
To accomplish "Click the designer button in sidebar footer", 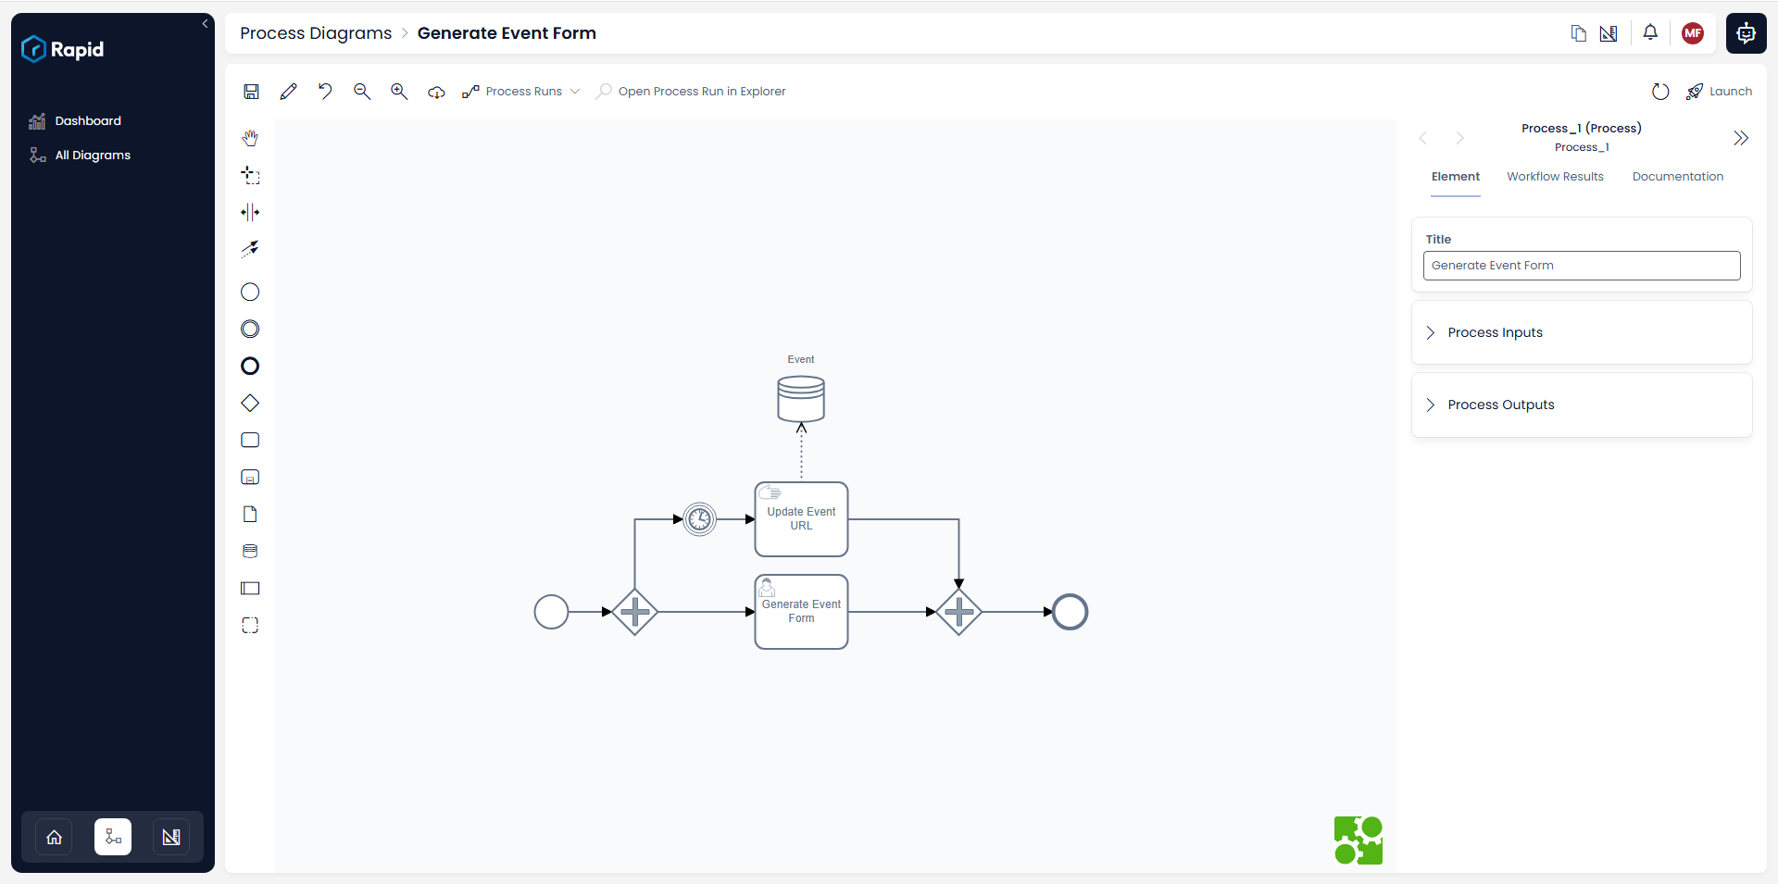I will point(171,837).
